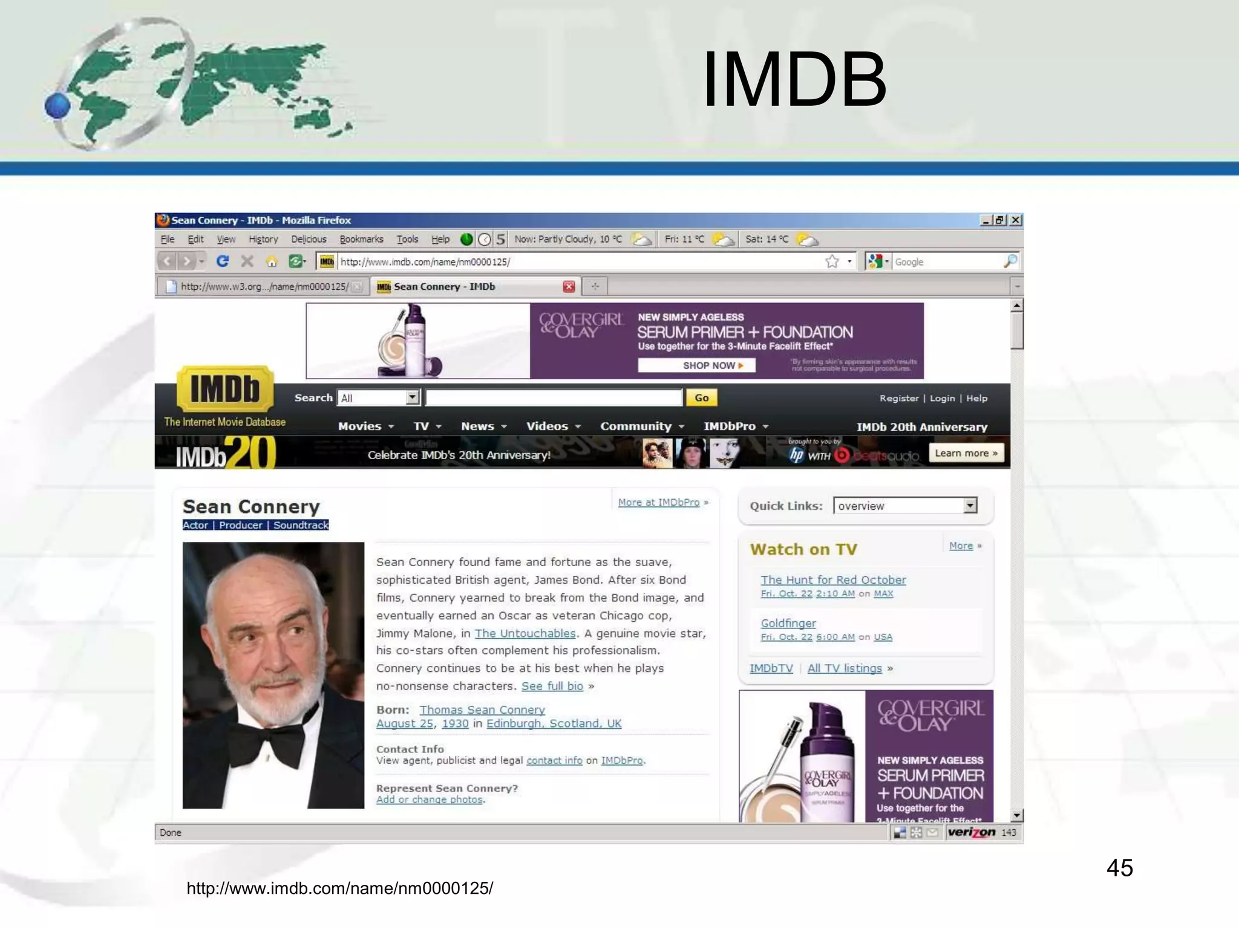
Task: Click the Go search button
Action: pyautogui.click(x=702, y=397)
